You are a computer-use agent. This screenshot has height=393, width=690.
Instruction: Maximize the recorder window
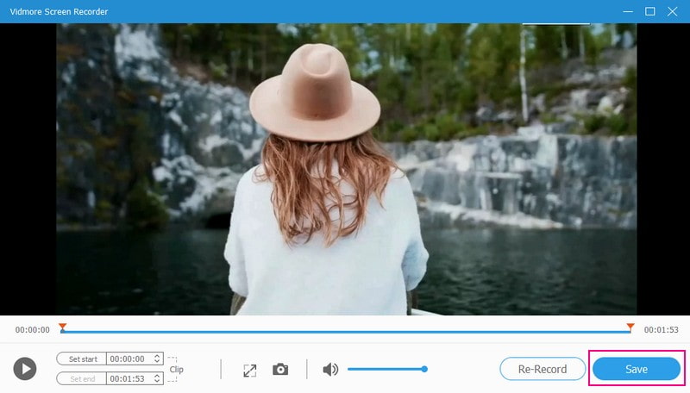click(649, 11)
